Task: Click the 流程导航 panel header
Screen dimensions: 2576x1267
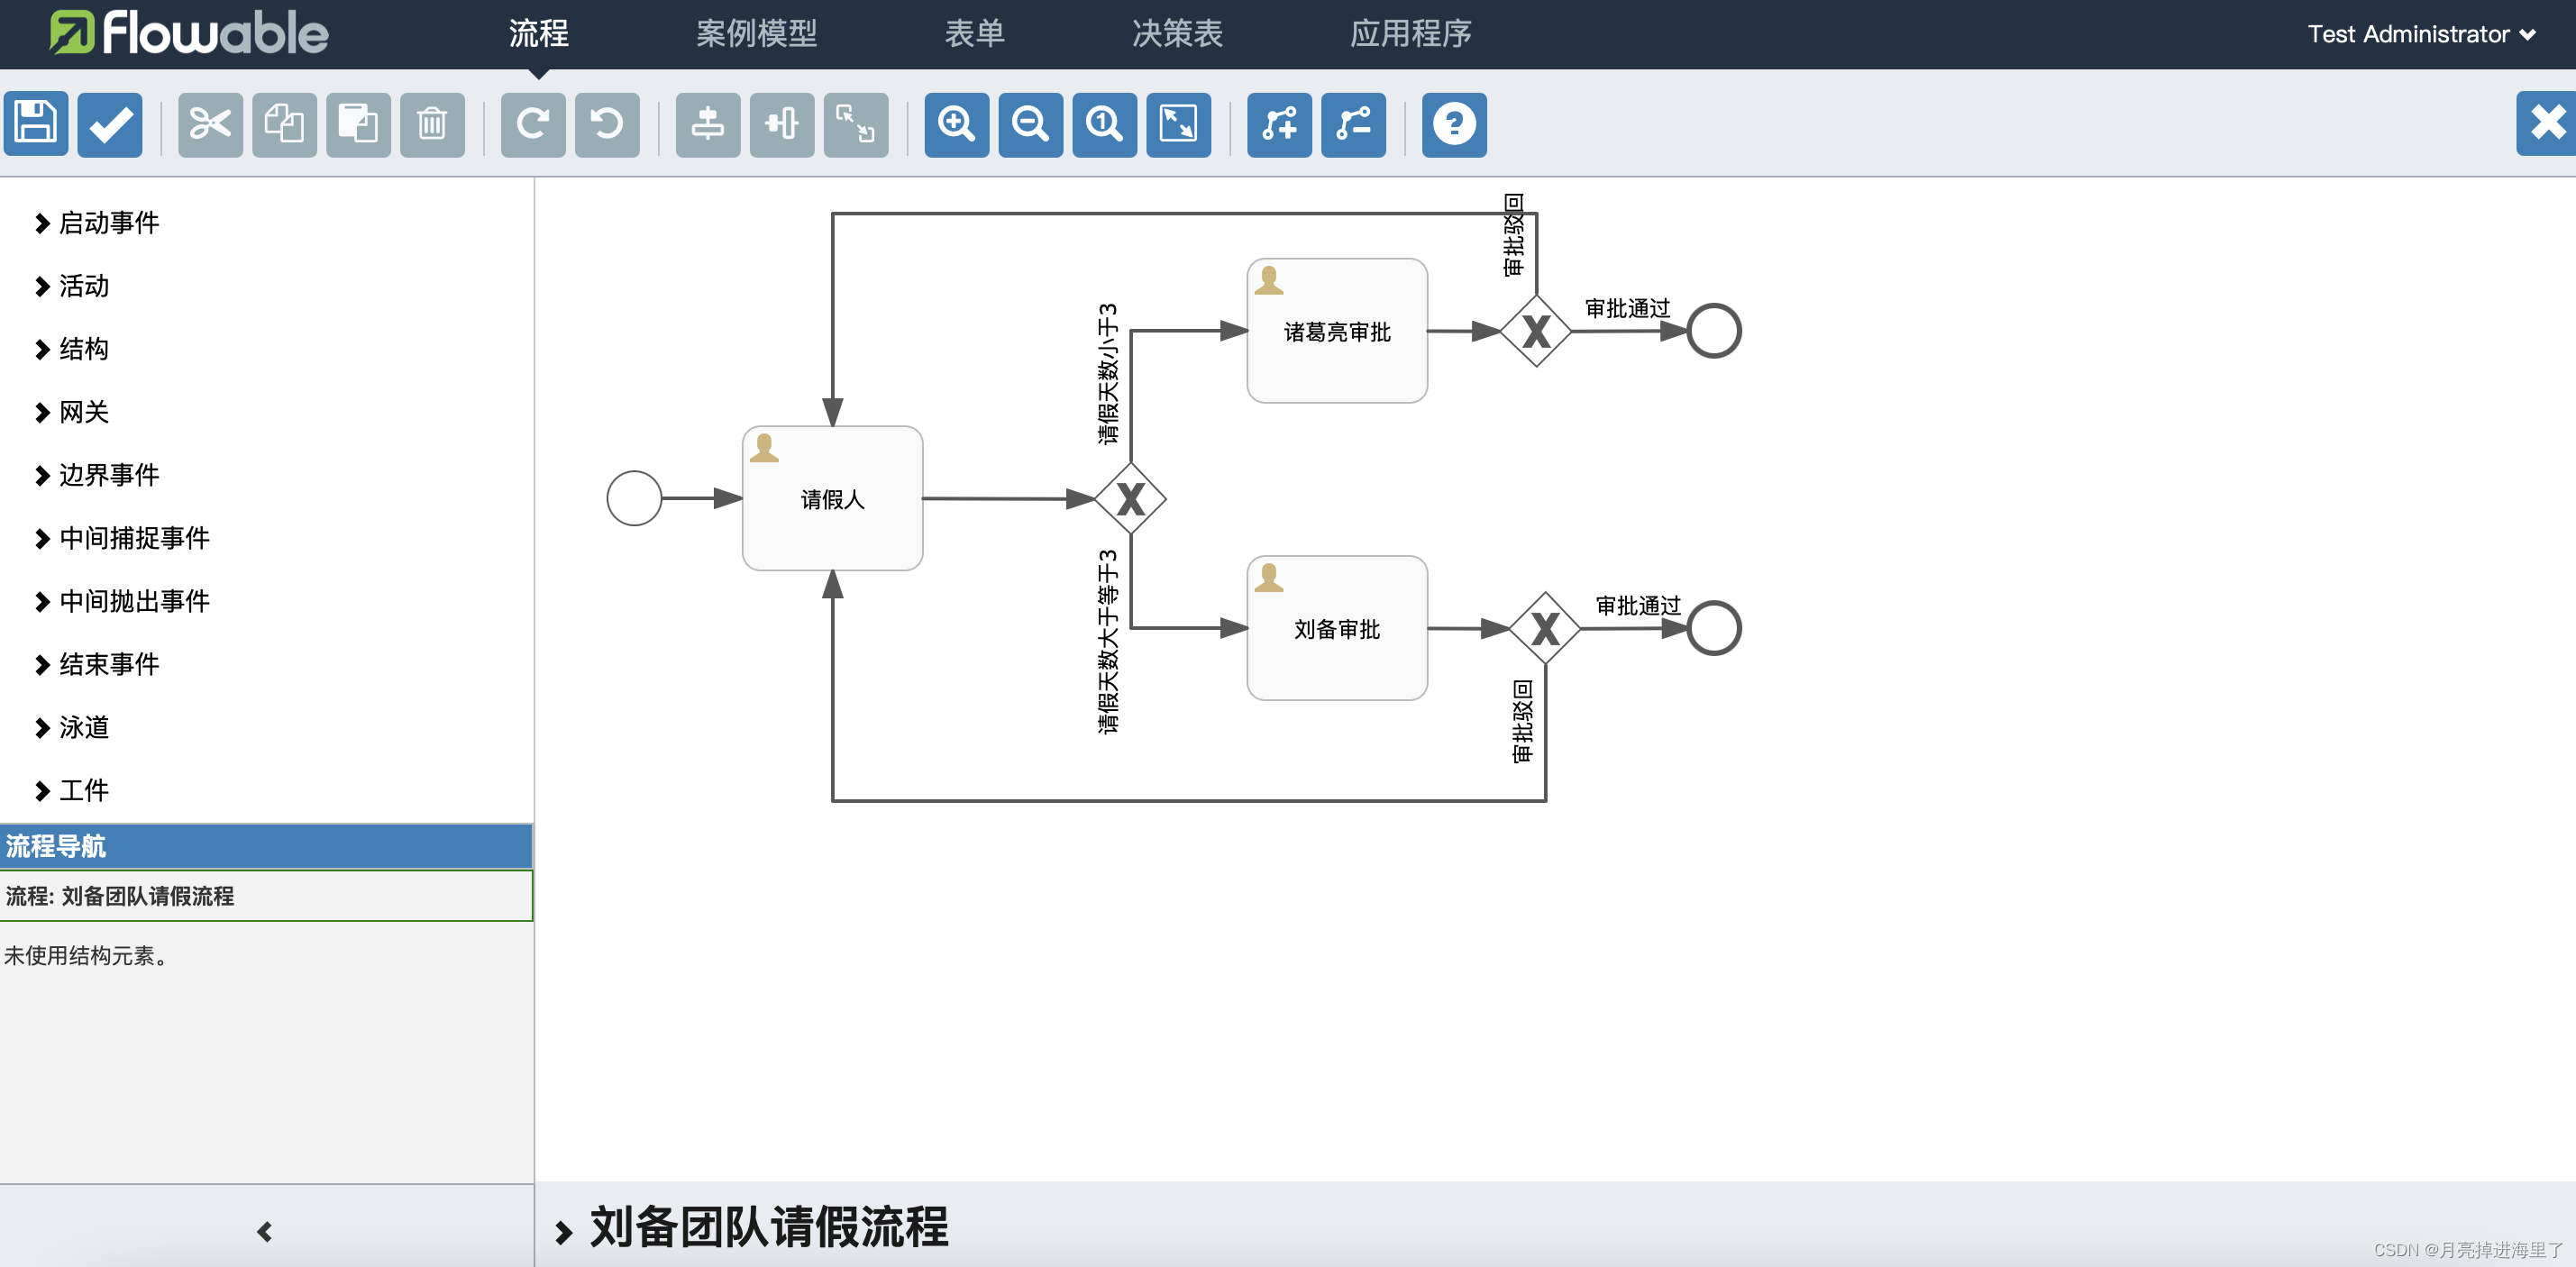Action: pos(266,846)
